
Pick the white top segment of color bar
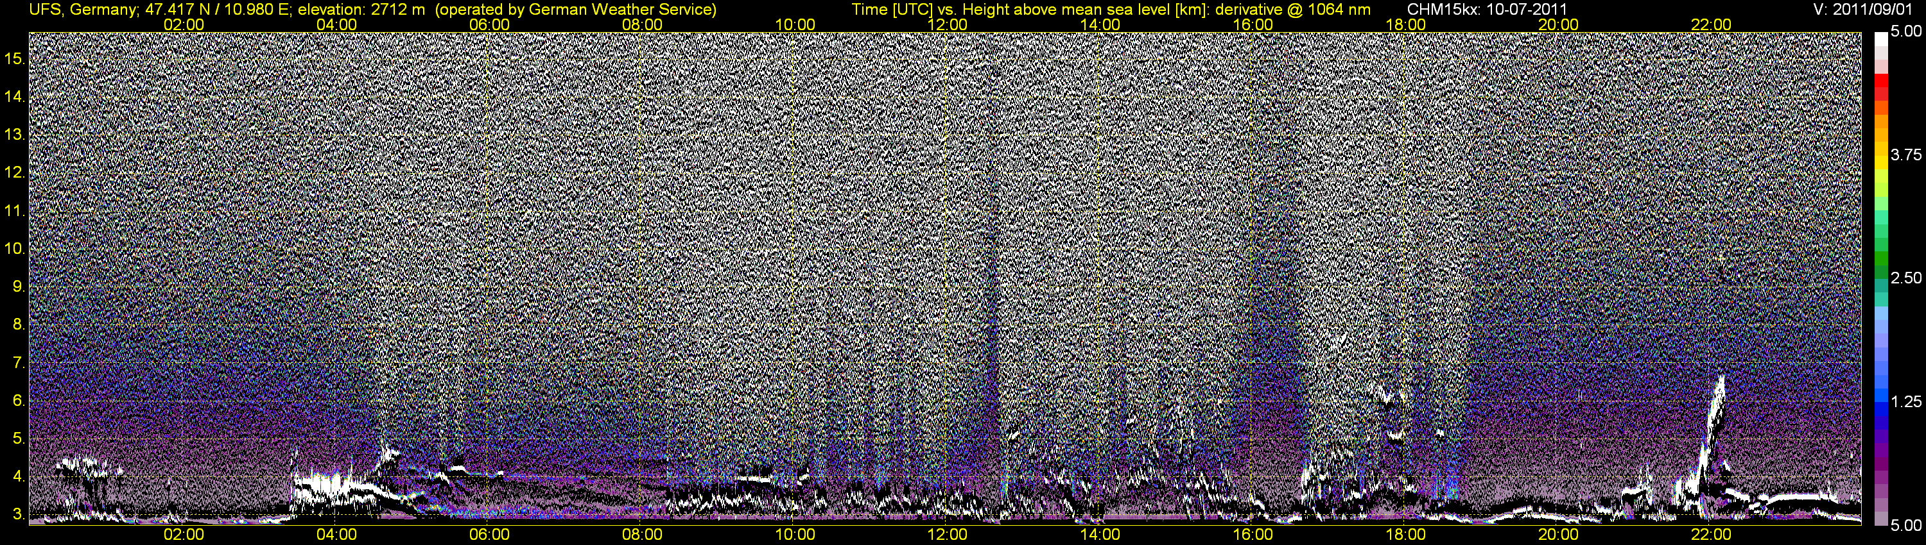pyautogui.click(x=1881, y=39)
